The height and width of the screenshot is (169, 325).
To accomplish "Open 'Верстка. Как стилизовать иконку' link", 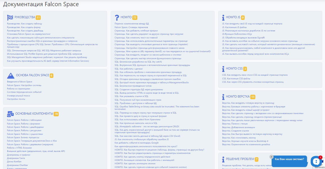I will pos(239,138).
